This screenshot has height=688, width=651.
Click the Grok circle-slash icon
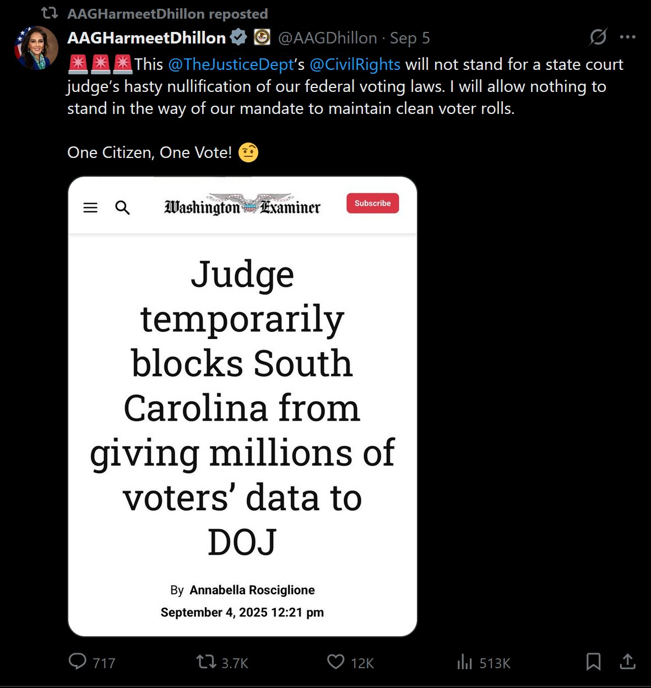[x=598, y=37]
